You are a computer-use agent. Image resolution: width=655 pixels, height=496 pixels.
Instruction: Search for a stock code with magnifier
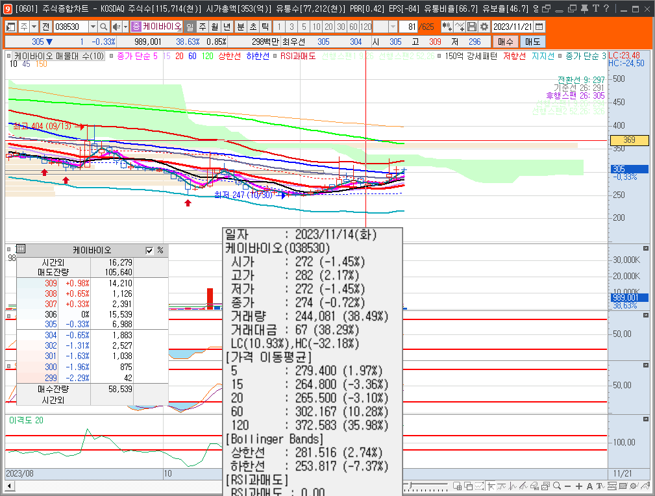(104, 27)
